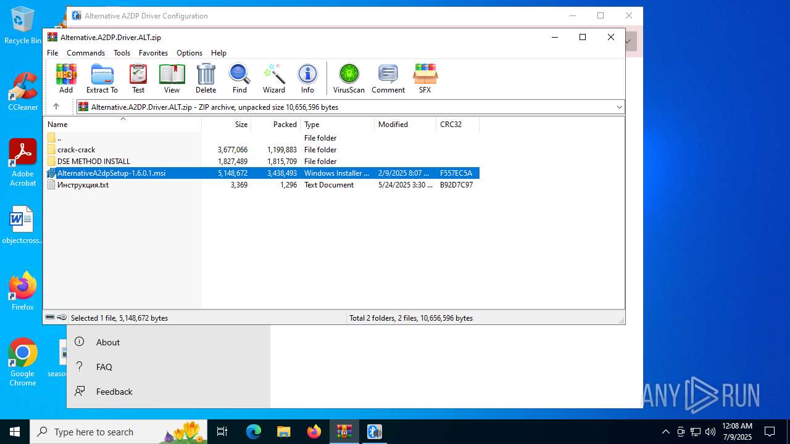Sort by the Packed column header
This screenshot has width=790, height=444.
276,125
